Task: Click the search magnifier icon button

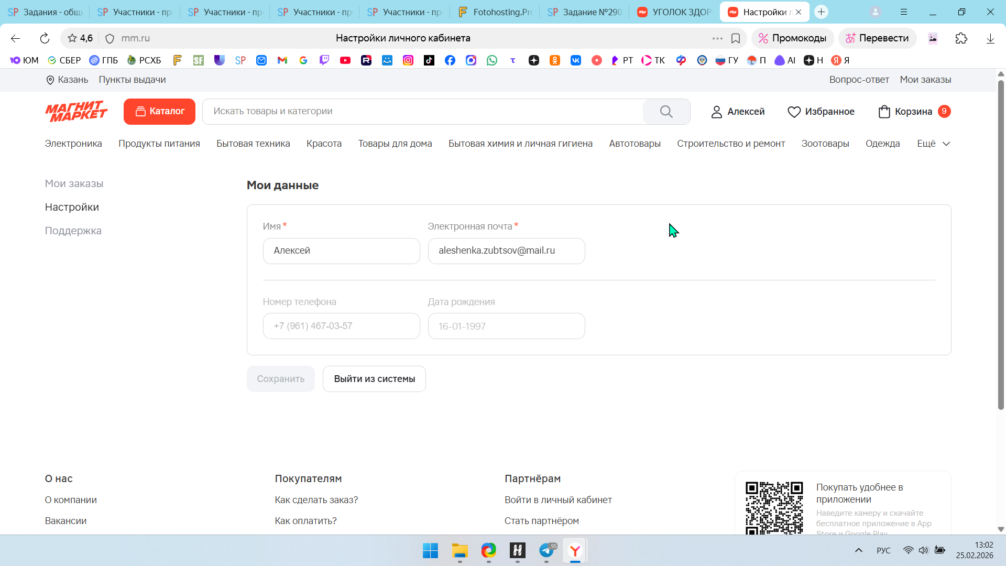Action: (666, 112)
